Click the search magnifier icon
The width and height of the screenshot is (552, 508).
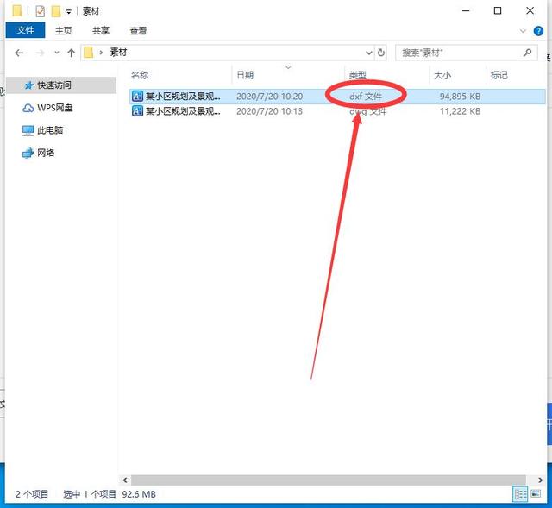click(x=527, y=53)
